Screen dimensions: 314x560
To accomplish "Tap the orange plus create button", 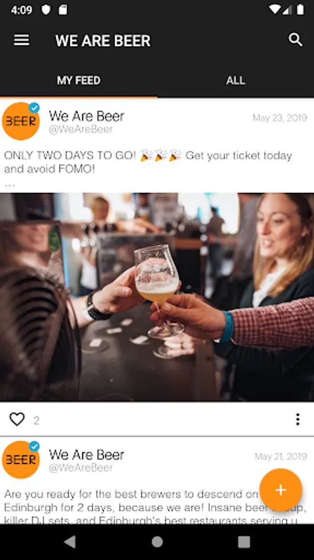I will [280, 490].
